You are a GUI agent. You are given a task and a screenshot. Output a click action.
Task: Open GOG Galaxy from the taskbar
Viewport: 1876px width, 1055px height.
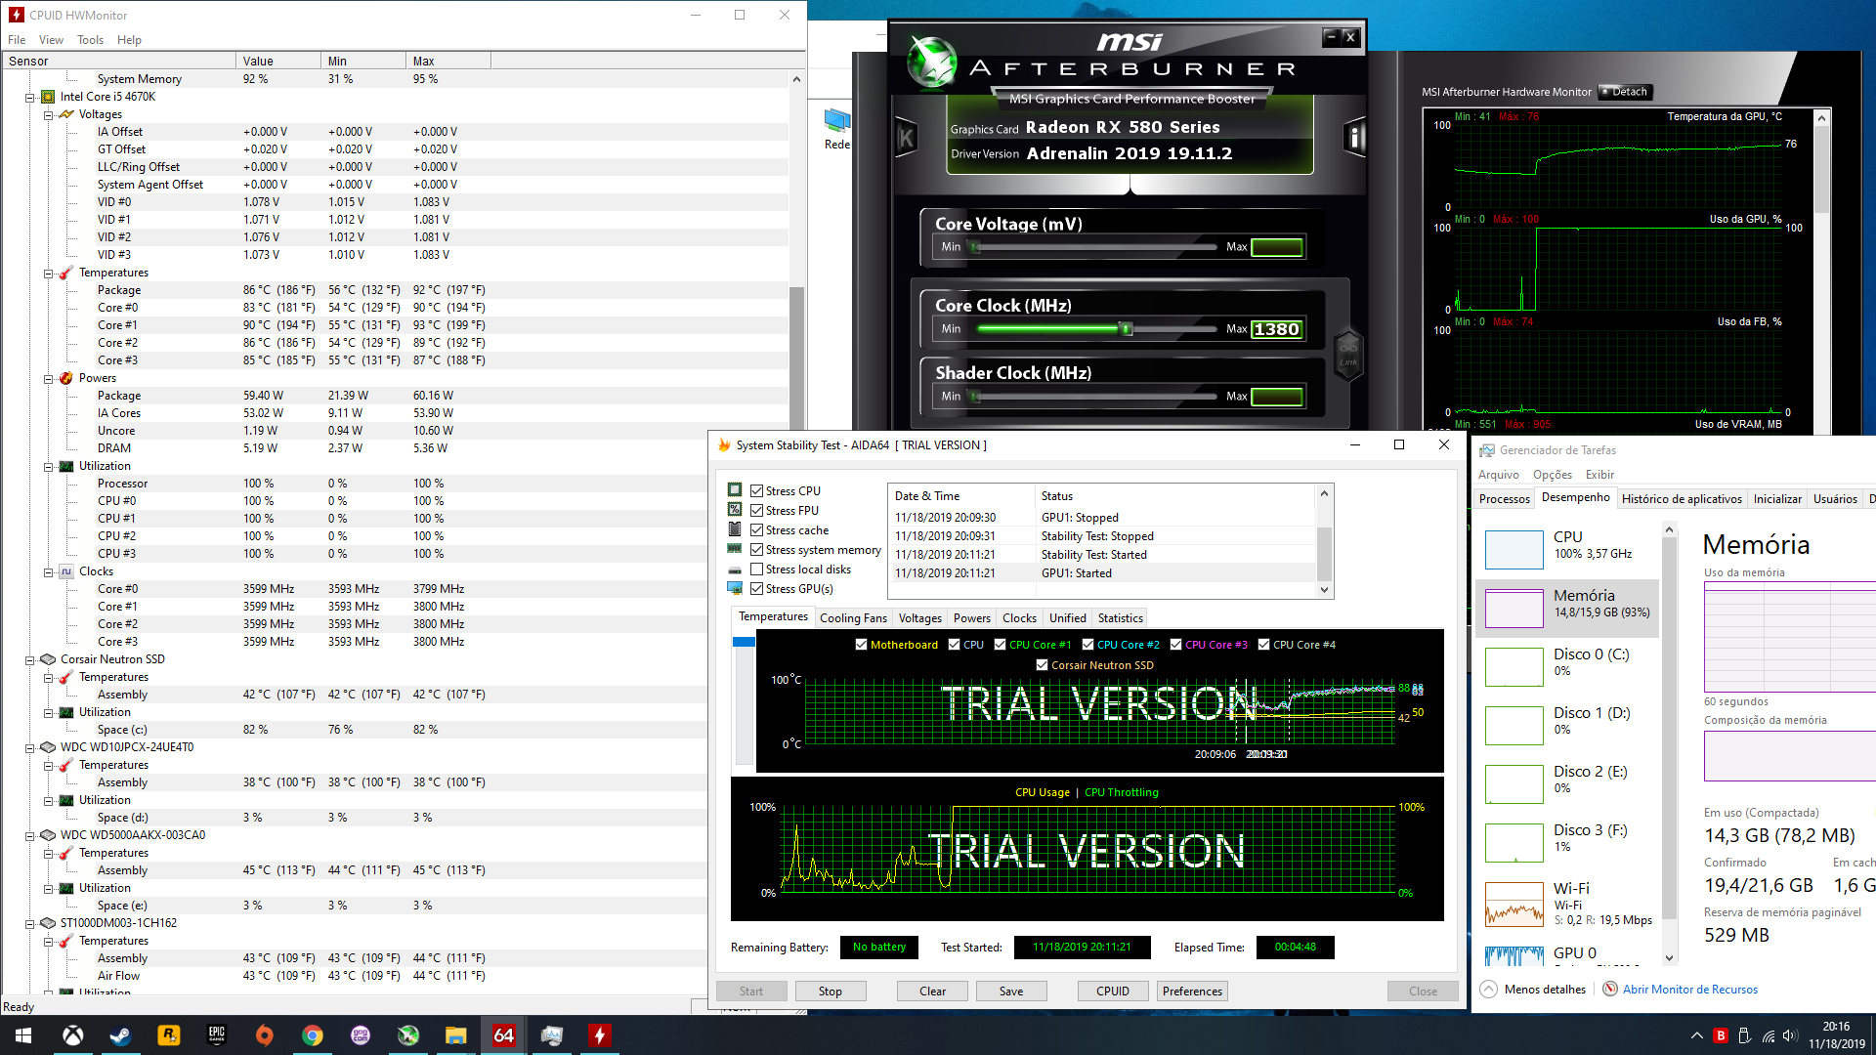point(361,1035)
